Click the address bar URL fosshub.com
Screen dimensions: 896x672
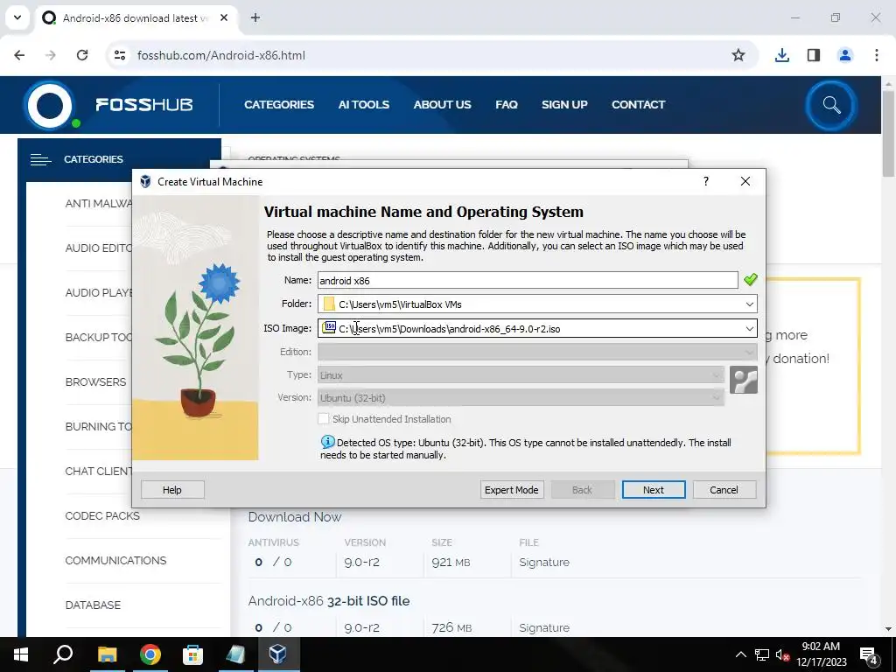[221, 55]
